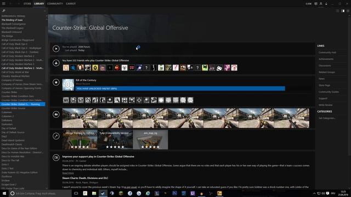Open the Windows Start button
The image size is (351, 197).
pos(4,193)
